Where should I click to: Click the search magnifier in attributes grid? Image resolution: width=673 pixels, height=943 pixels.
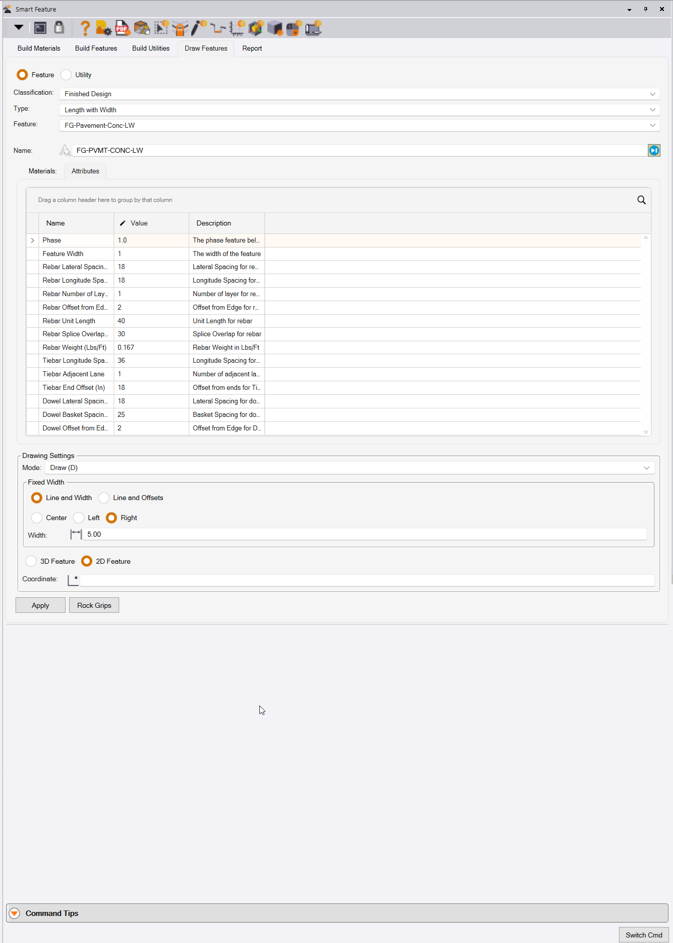coord(641,200)
